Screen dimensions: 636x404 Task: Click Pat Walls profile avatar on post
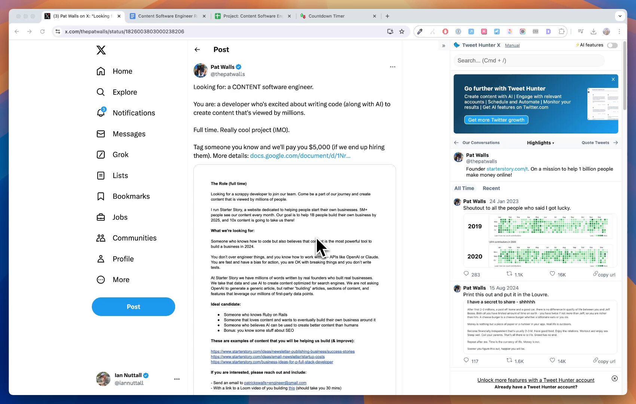[x=201, y=70]
